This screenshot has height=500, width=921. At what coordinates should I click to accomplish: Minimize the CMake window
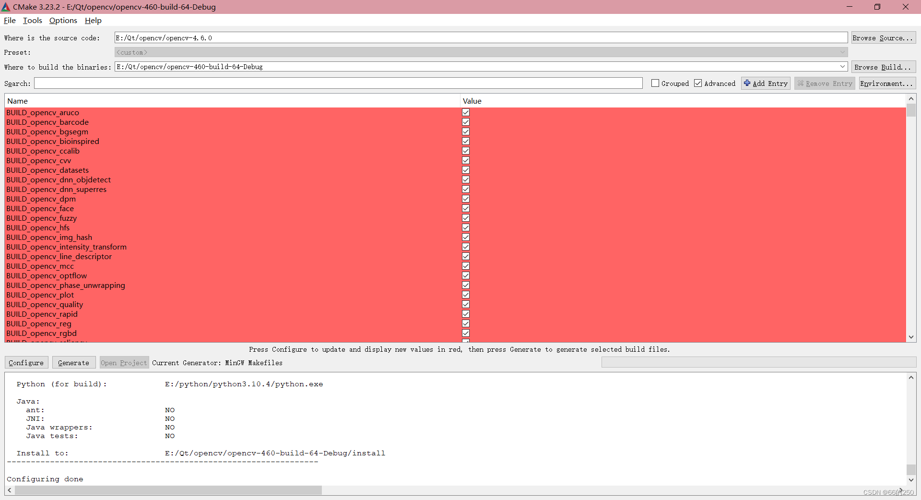[850, 7]
